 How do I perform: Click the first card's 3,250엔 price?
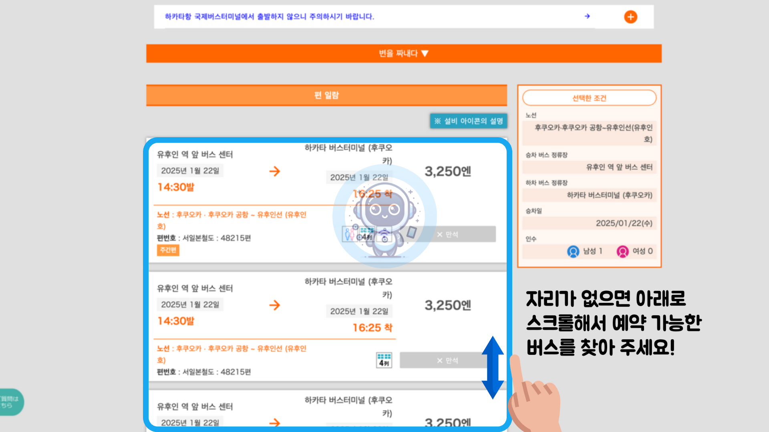coord(448,172)
